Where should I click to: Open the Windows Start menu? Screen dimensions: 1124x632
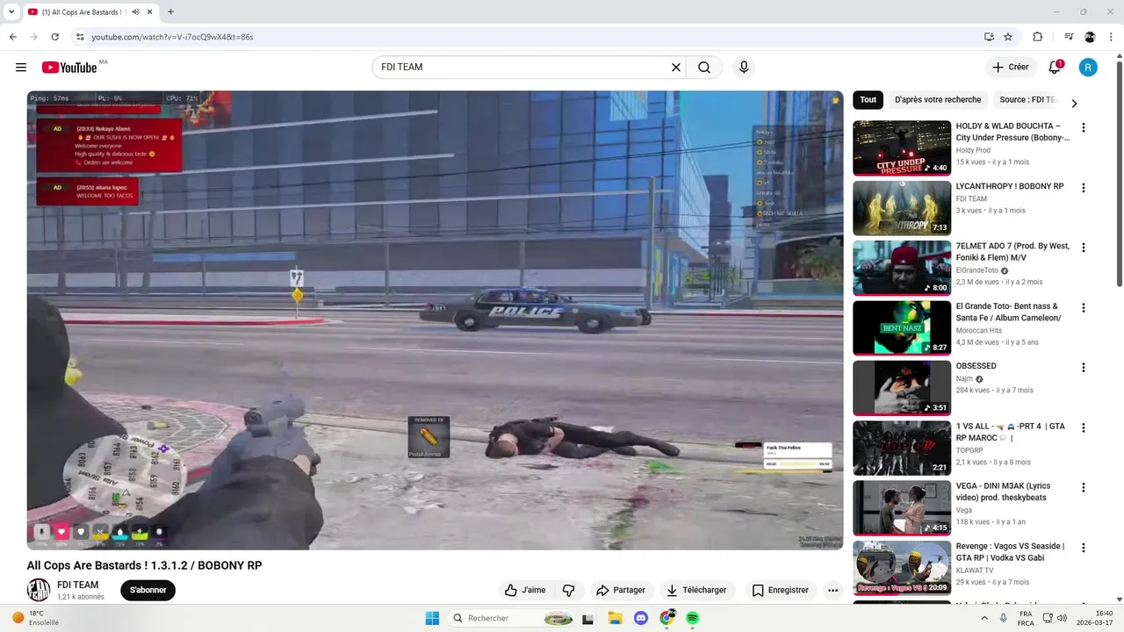(432, 618)
